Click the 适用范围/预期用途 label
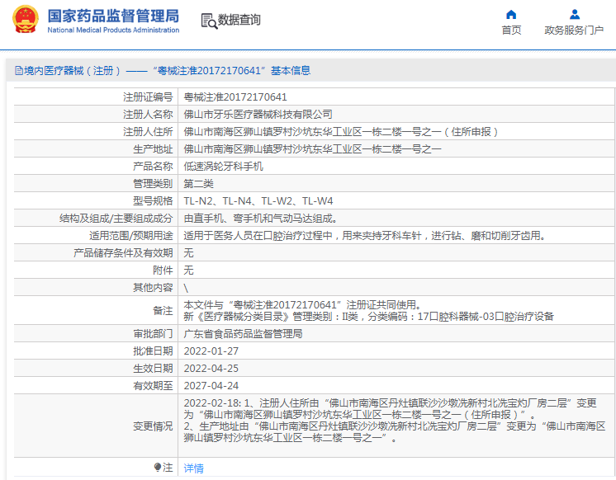The height and width of the screenshot is (480, 616). tap(131, 236)
